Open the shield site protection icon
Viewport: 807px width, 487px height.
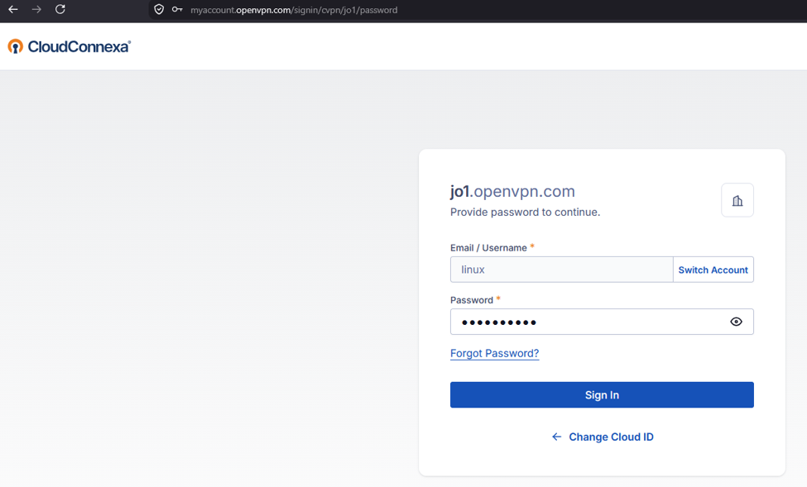[x=159, y=9]
